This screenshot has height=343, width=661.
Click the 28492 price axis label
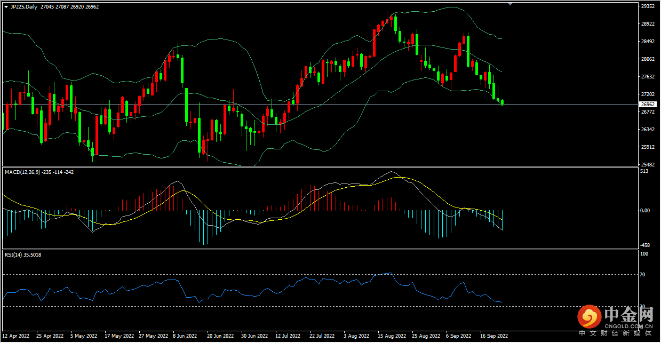click(648, 42)
